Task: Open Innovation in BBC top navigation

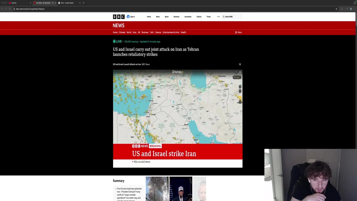Action: tap(188, 17)
